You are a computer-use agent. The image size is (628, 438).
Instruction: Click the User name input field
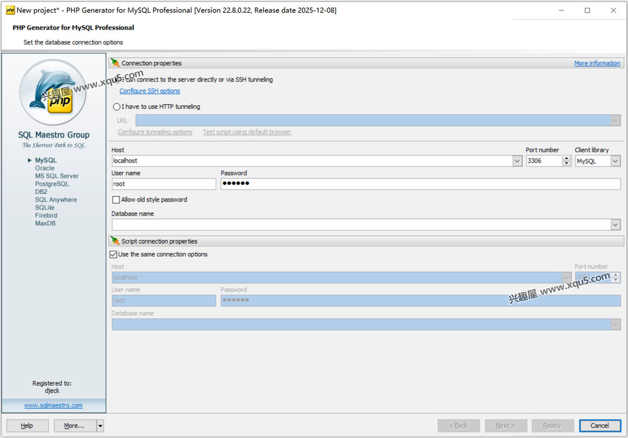point(164,184)
